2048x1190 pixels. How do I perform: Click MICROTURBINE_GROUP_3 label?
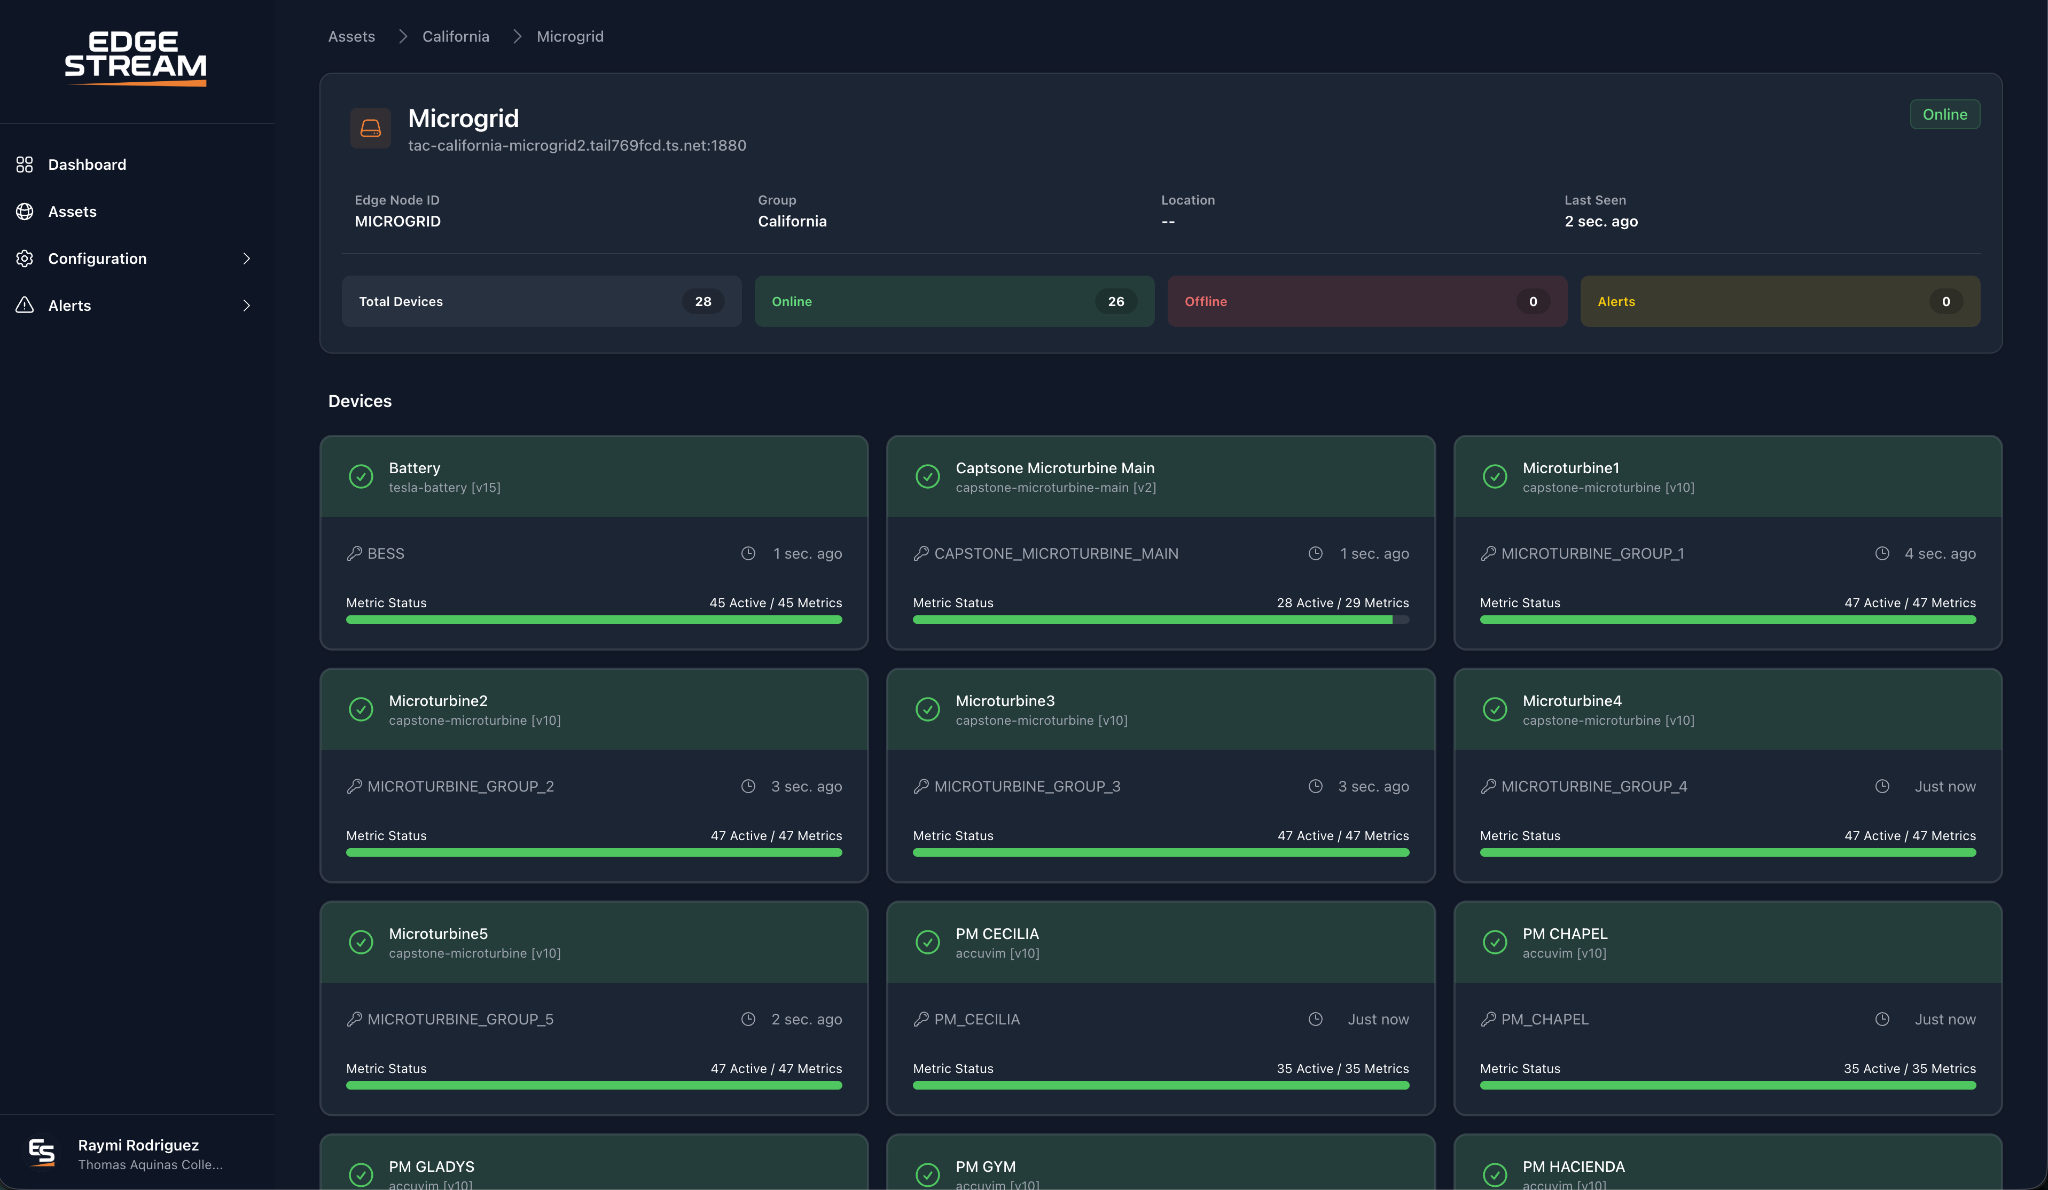[x=1027, y=786]
